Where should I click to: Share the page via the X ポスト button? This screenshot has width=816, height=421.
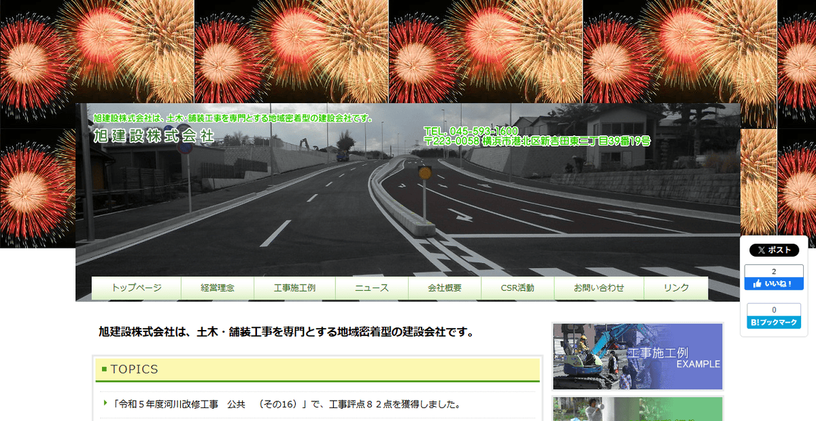tap(774, 250)
